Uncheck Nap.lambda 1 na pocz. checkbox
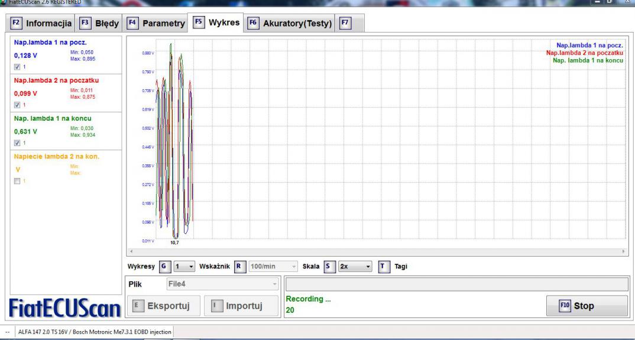This screenshot has width=635, height=340. click(17, 67)
